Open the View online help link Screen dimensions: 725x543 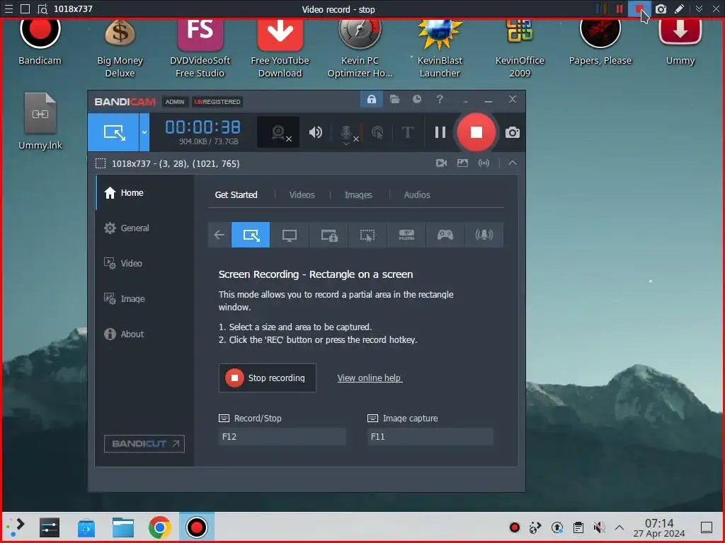[x=370, y=378]
